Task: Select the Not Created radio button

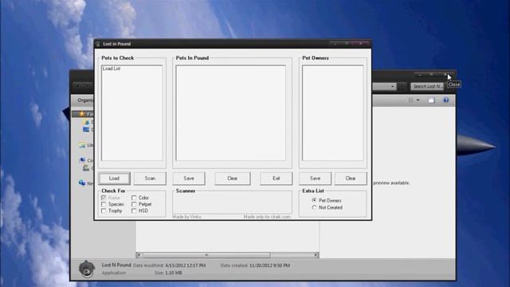Action: pyautogui.click(x=314, y=207)
